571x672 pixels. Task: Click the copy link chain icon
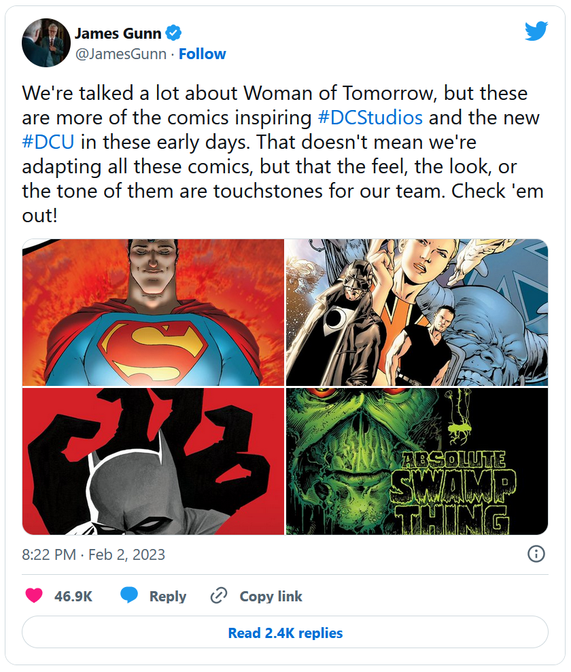(x=218, y=596)
